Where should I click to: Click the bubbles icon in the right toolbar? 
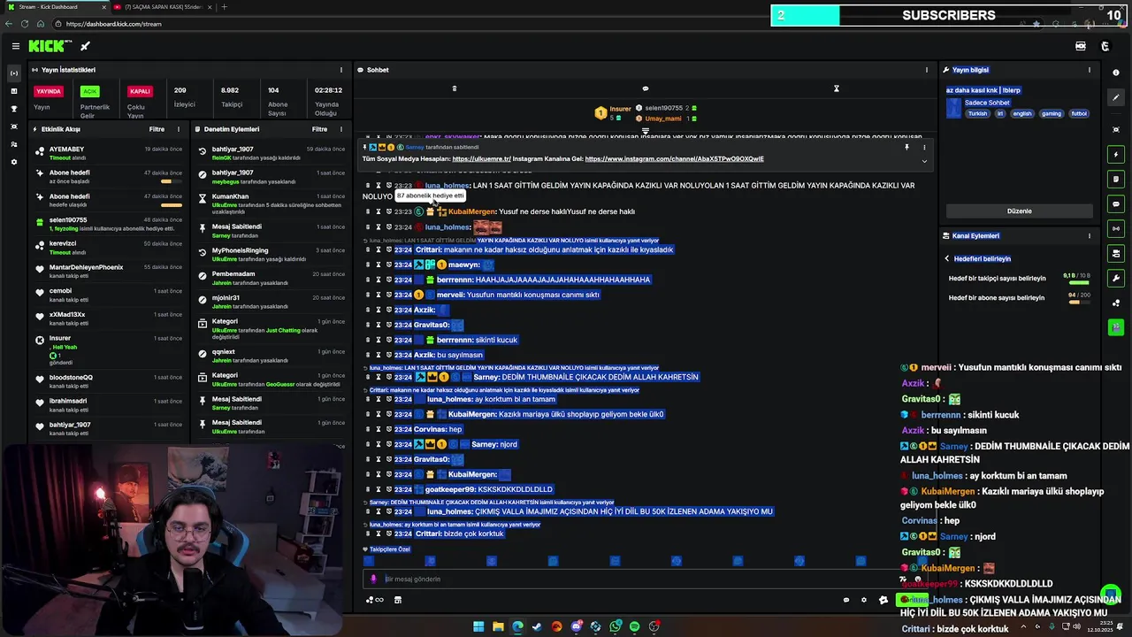click(1116, 303)
